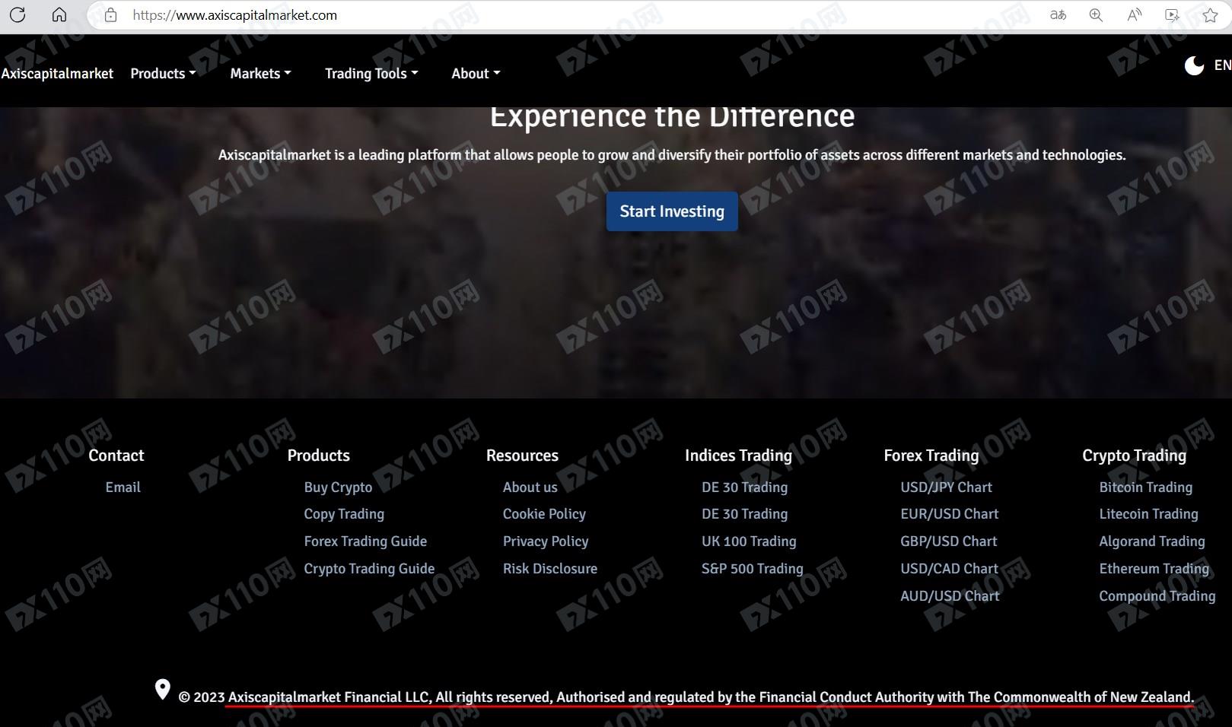The height and width of the screenshot is (727, 1232).
Task: Open the Trading Tools dropdown
Action: pos(371,74)
